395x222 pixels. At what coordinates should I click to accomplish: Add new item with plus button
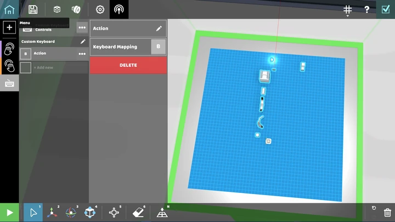pos(9,27)
